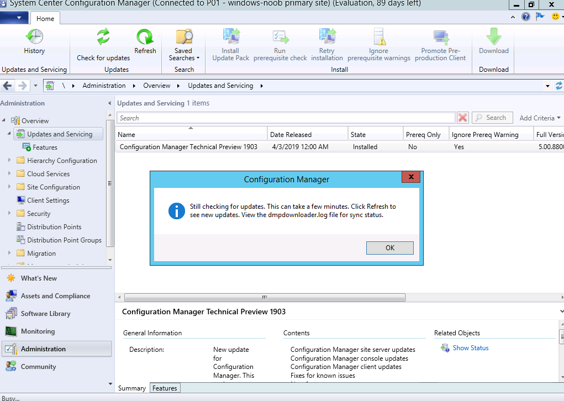Collapse the Administration navigation pane
The width and height of the screenshot is (564, 401).
110,103
